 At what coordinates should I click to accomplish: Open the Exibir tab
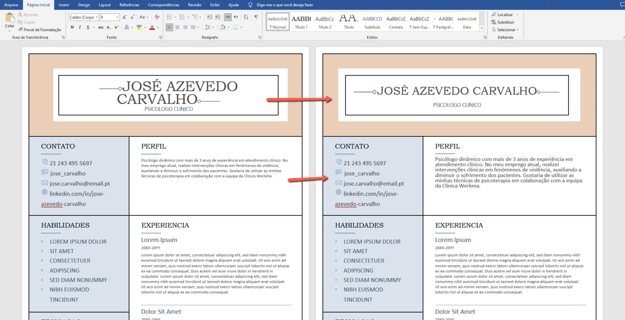[215, 5]
